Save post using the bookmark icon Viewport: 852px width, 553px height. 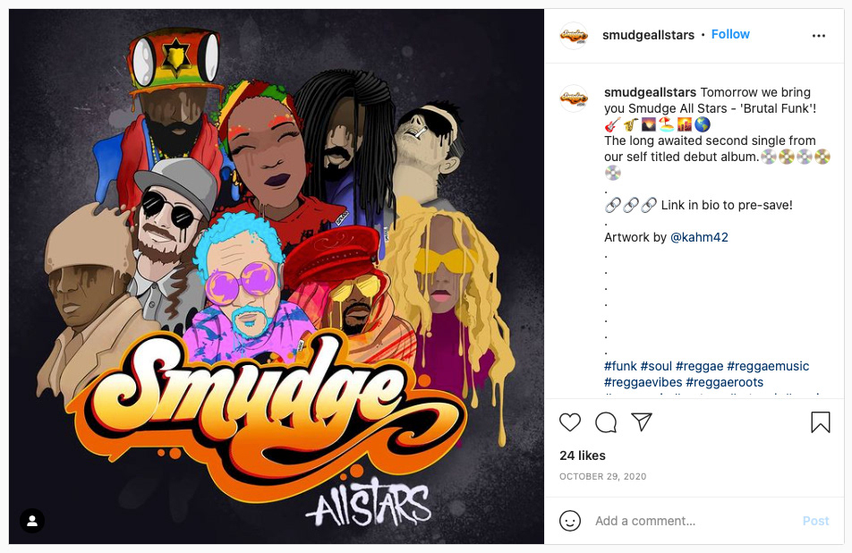point(821,422)
